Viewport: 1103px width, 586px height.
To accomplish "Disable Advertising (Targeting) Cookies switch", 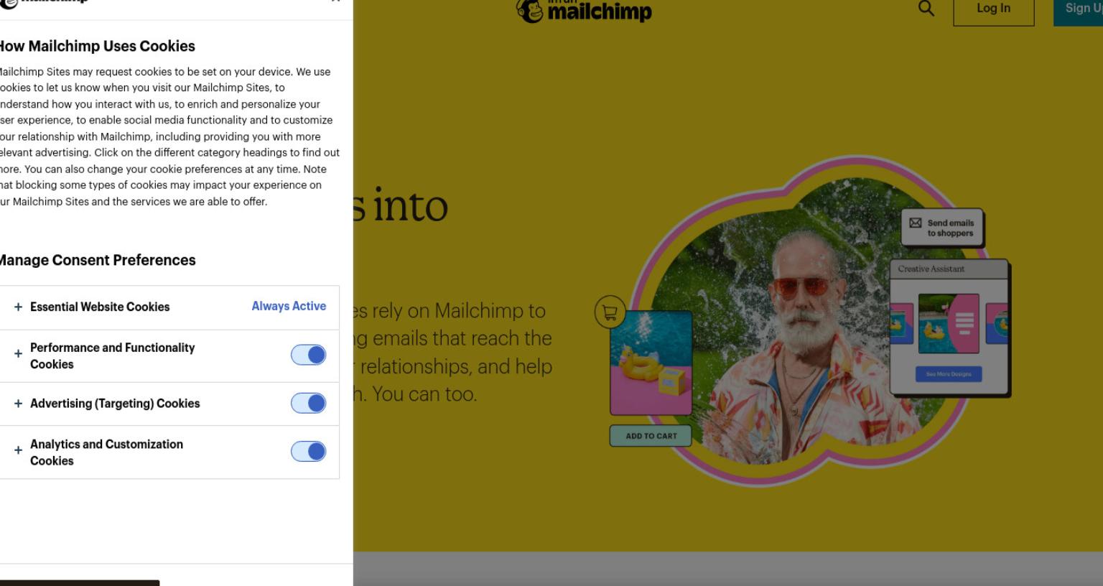I will coord(308,403).
